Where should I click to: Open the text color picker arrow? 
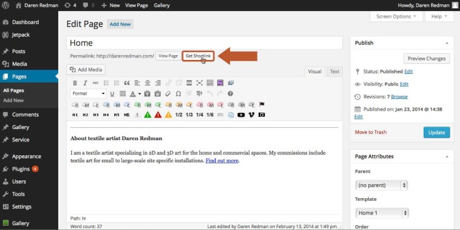(140, 94)
